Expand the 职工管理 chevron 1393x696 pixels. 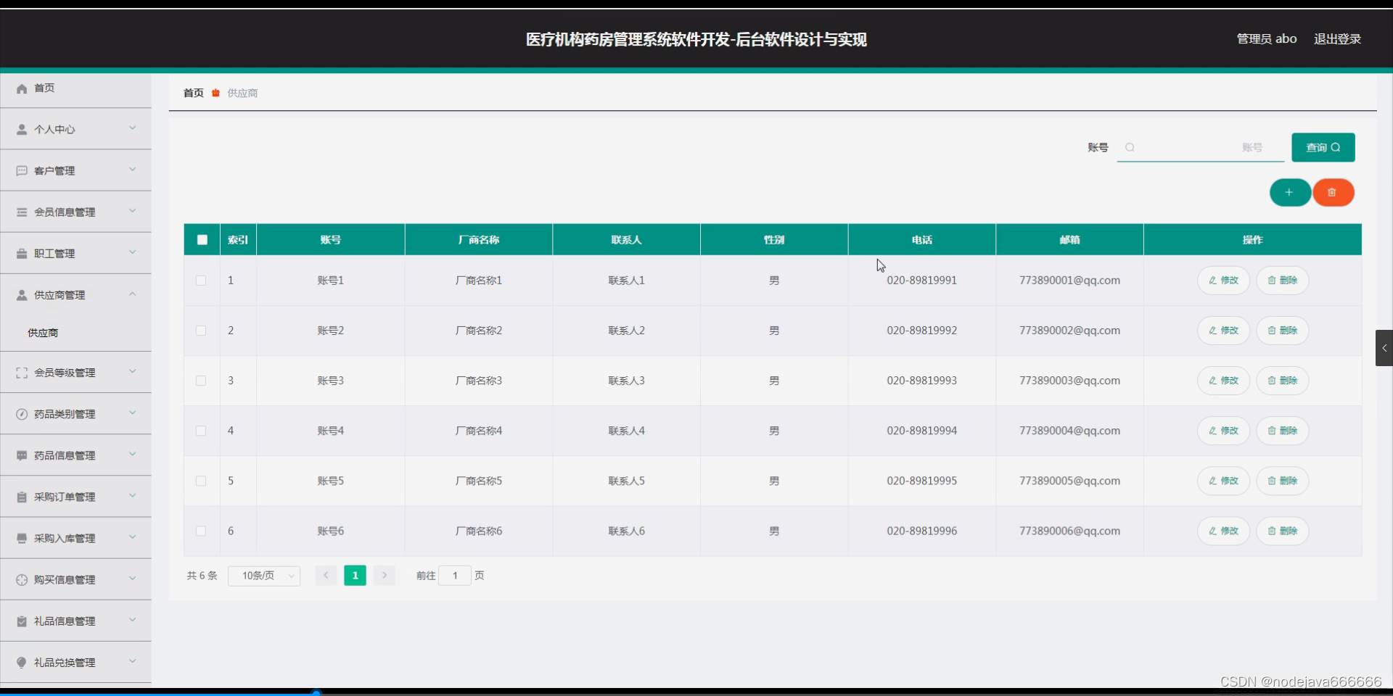coord(133,252)
